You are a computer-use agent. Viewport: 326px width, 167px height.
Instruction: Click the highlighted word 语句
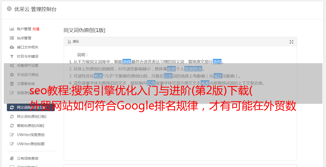click(x=217, y=62)
